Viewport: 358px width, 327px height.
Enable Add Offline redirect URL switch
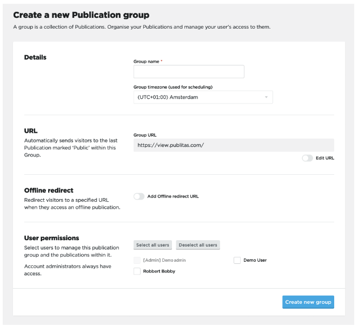click(139, 196)
